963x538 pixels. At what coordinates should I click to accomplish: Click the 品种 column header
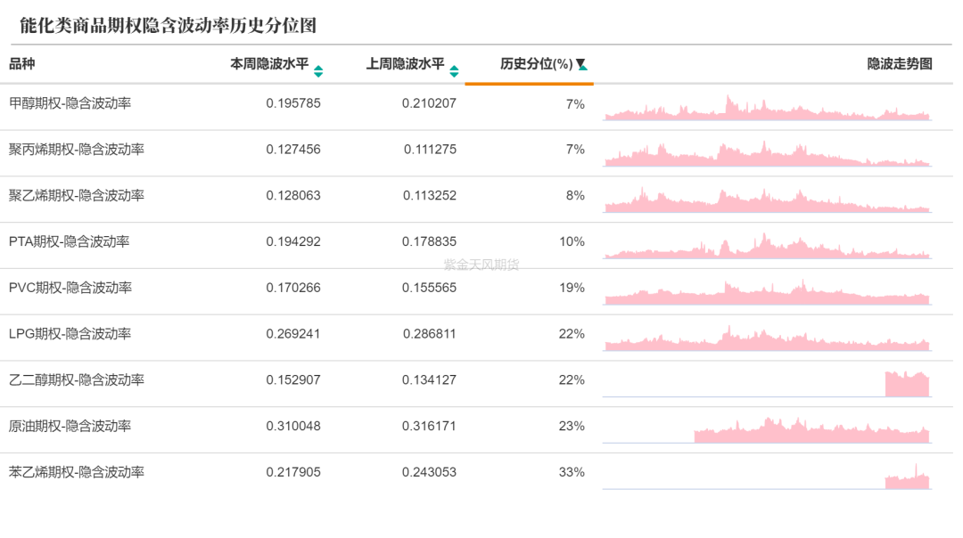(22, 64)
